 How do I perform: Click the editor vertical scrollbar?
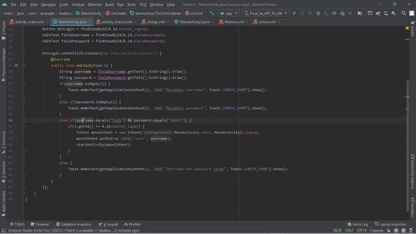click(x=408, y=146)
